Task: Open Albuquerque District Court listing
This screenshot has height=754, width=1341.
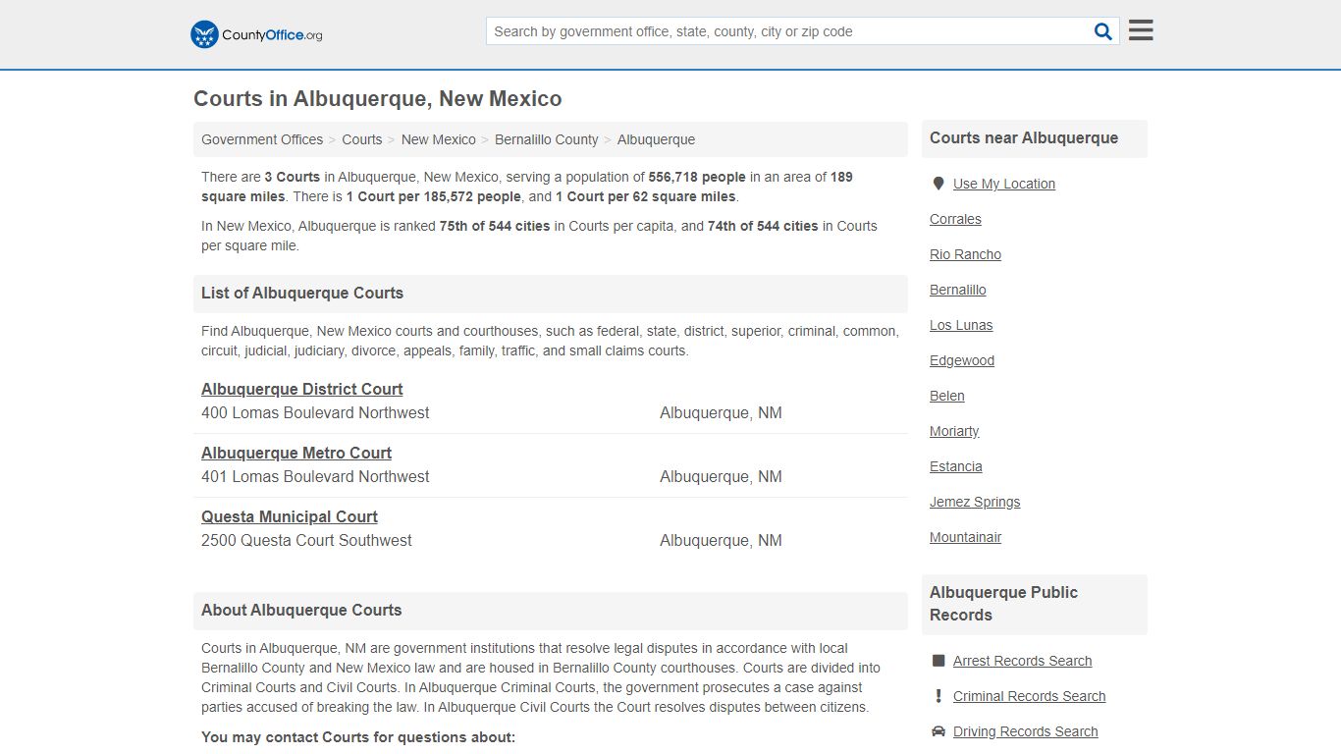Action: (x=302, y=389)
